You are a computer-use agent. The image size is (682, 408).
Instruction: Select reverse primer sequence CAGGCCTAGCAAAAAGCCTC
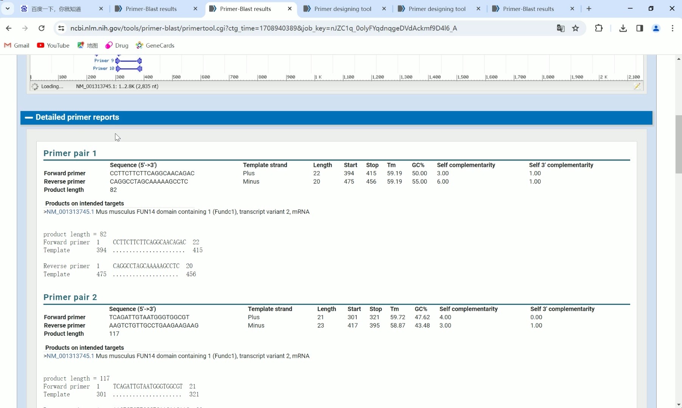[149, 181]
